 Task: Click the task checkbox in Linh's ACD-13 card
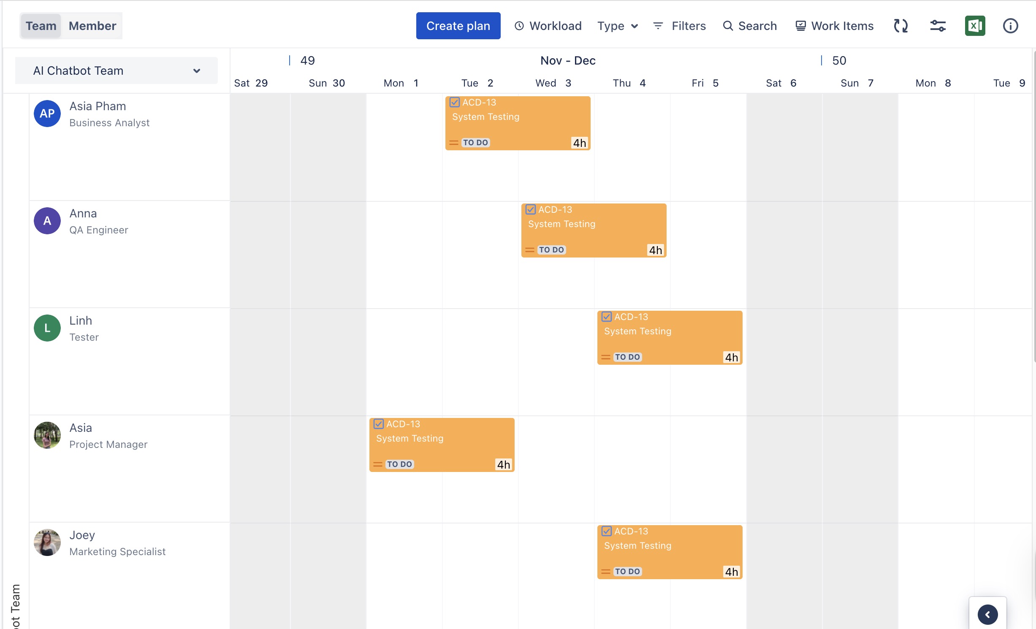[607, 317]
